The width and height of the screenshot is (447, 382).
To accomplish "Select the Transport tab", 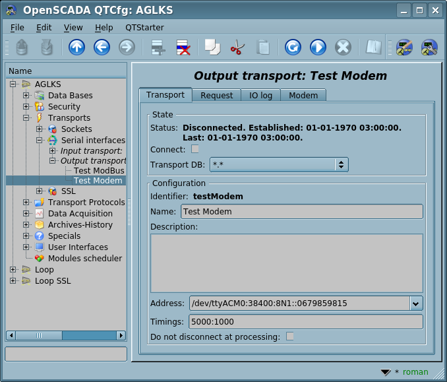I will pos(165,95).
